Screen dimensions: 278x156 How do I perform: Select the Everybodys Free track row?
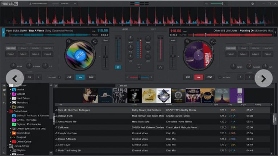(162, 133)
